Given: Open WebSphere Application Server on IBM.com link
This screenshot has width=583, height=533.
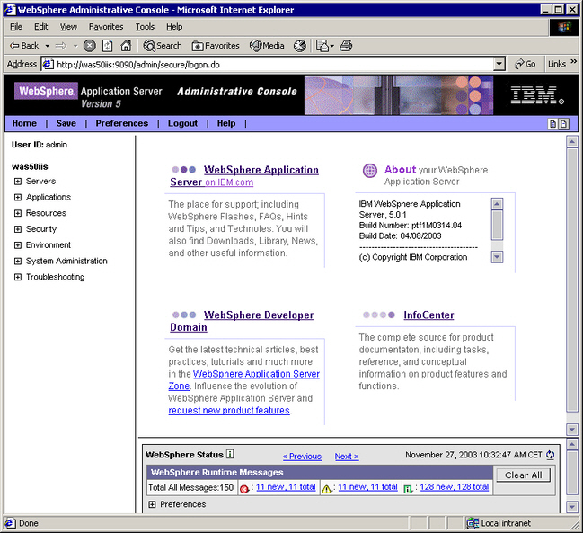Looking at the screenshot, I should (244, 176).
